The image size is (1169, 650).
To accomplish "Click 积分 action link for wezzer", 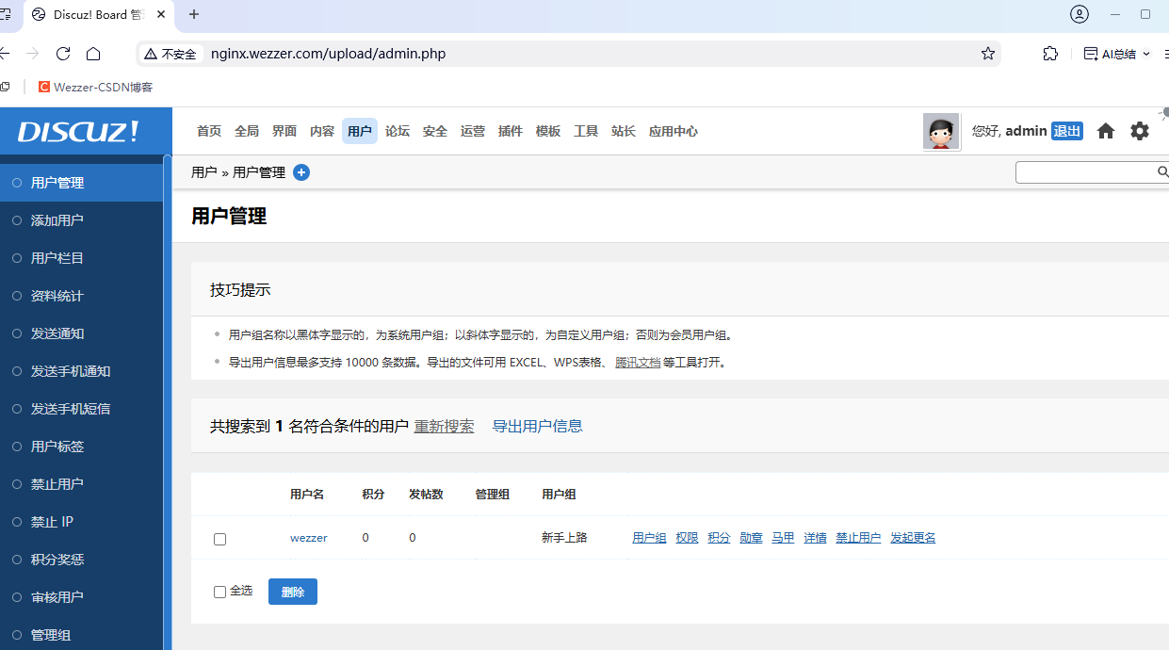I will click(x=719, y=538).
